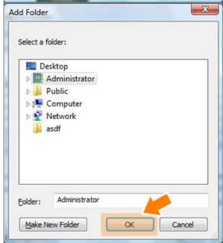Close the Add Folder dialog

coord(205,9)
